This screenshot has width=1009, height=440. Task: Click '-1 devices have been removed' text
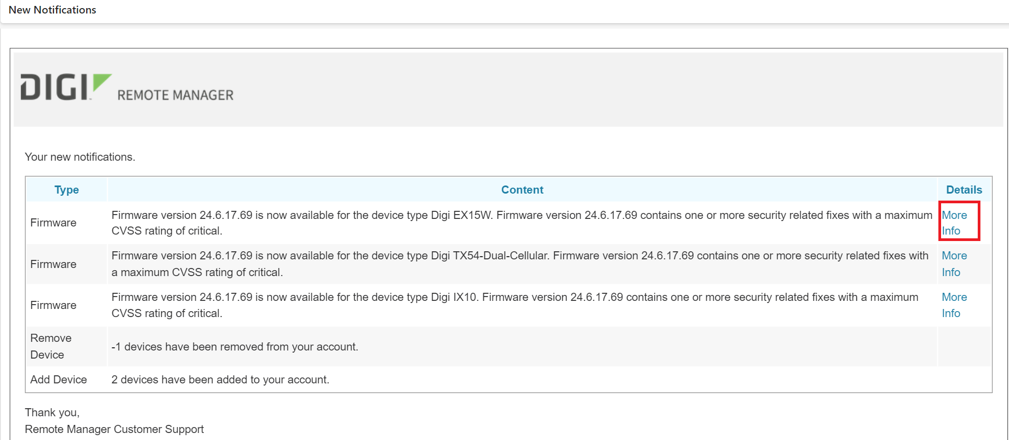234,347
